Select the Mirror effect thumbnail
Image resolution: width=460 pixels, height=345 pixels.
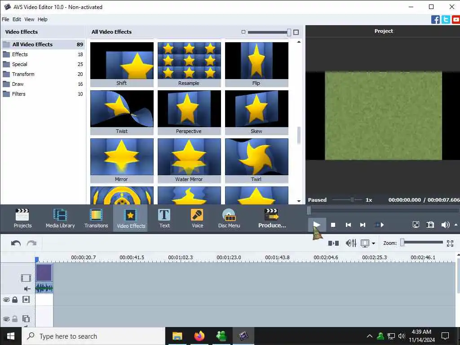coord(122,160)
